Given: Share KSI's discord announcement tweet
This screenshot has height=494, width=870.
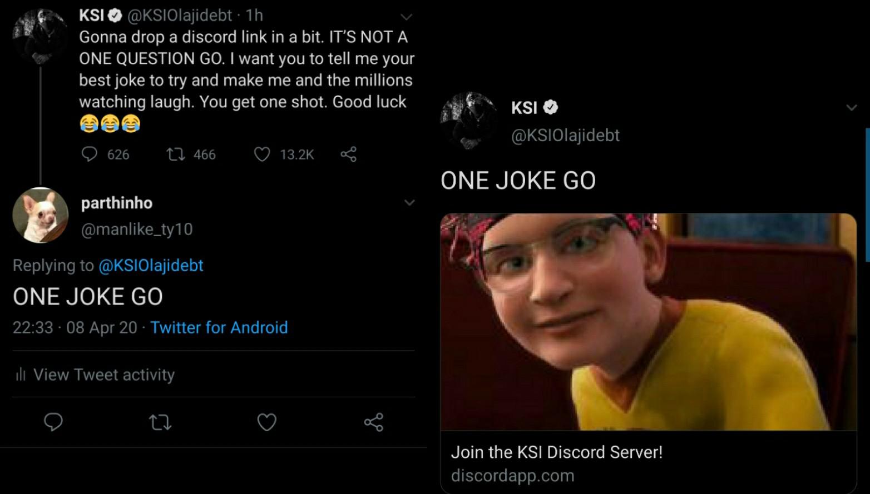Looking at the screenshot, I should coord(349,154).
